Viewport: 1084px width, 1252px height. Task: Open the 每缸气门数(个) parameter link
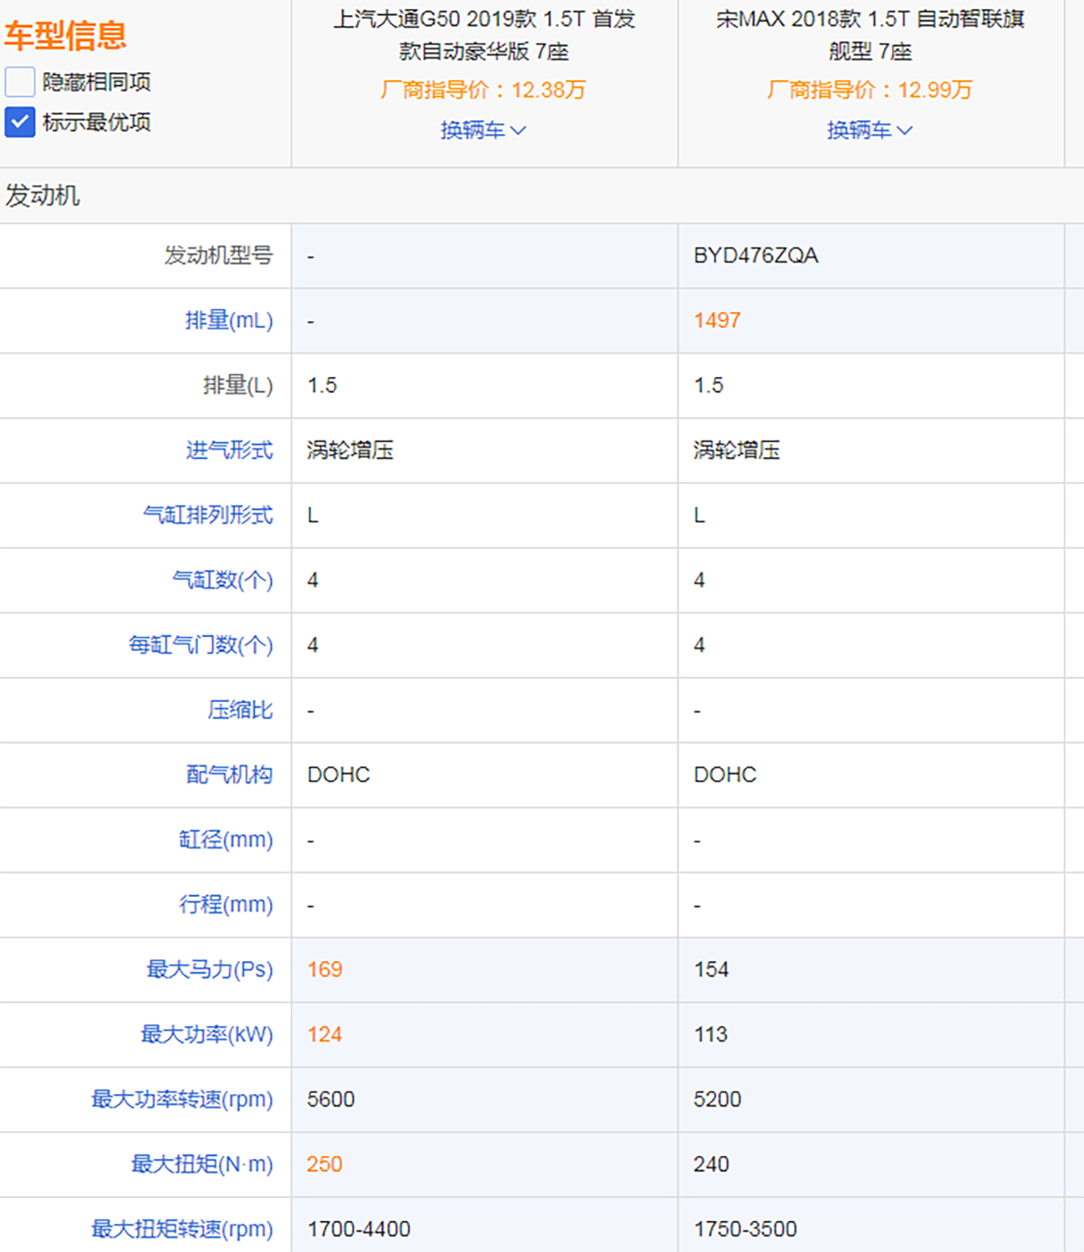[201, 645]
